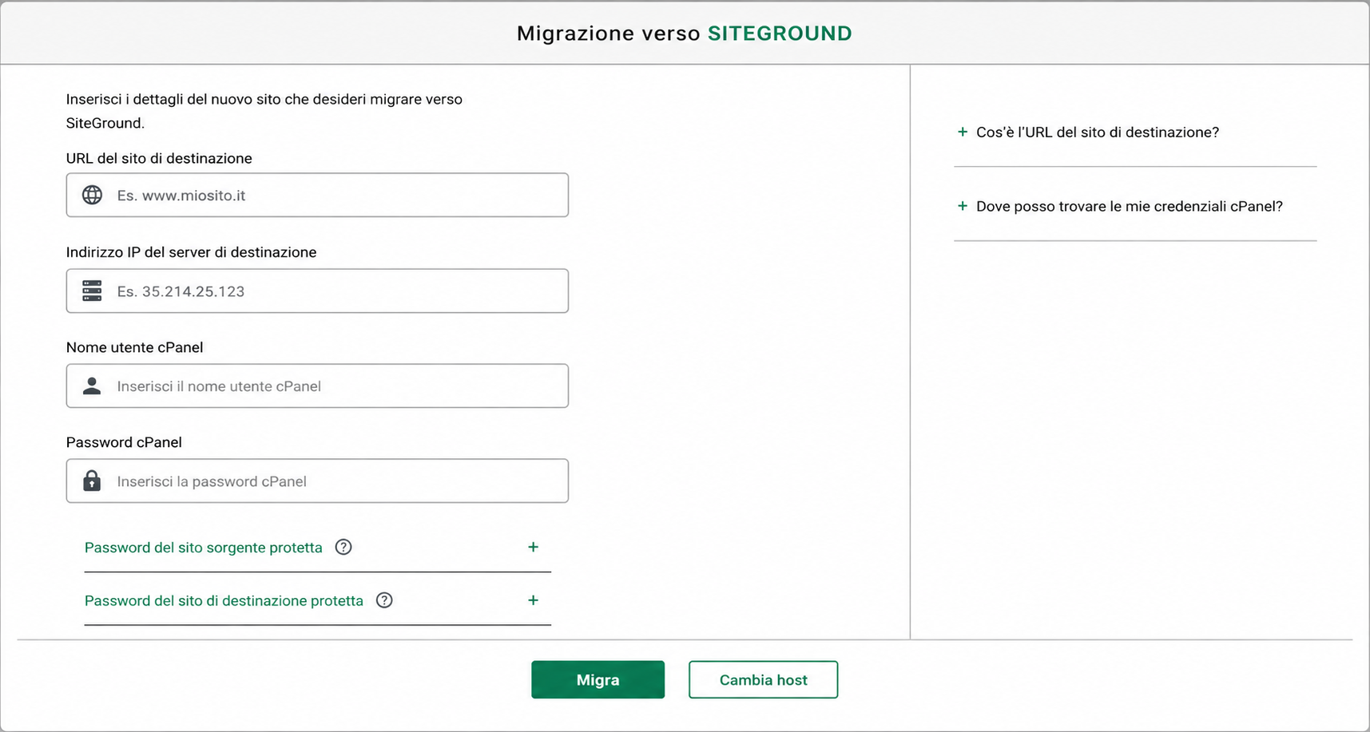Open help icon beside Password del sito di destinazione protetta
The width and height of the screenshot is (1370, 732).
tap(384, 600)
